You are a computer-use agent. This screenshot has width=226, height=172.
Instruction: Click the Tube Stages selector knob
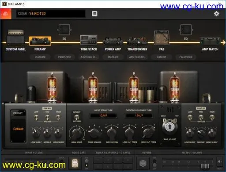pyautogui.click(x=94, y=133)
